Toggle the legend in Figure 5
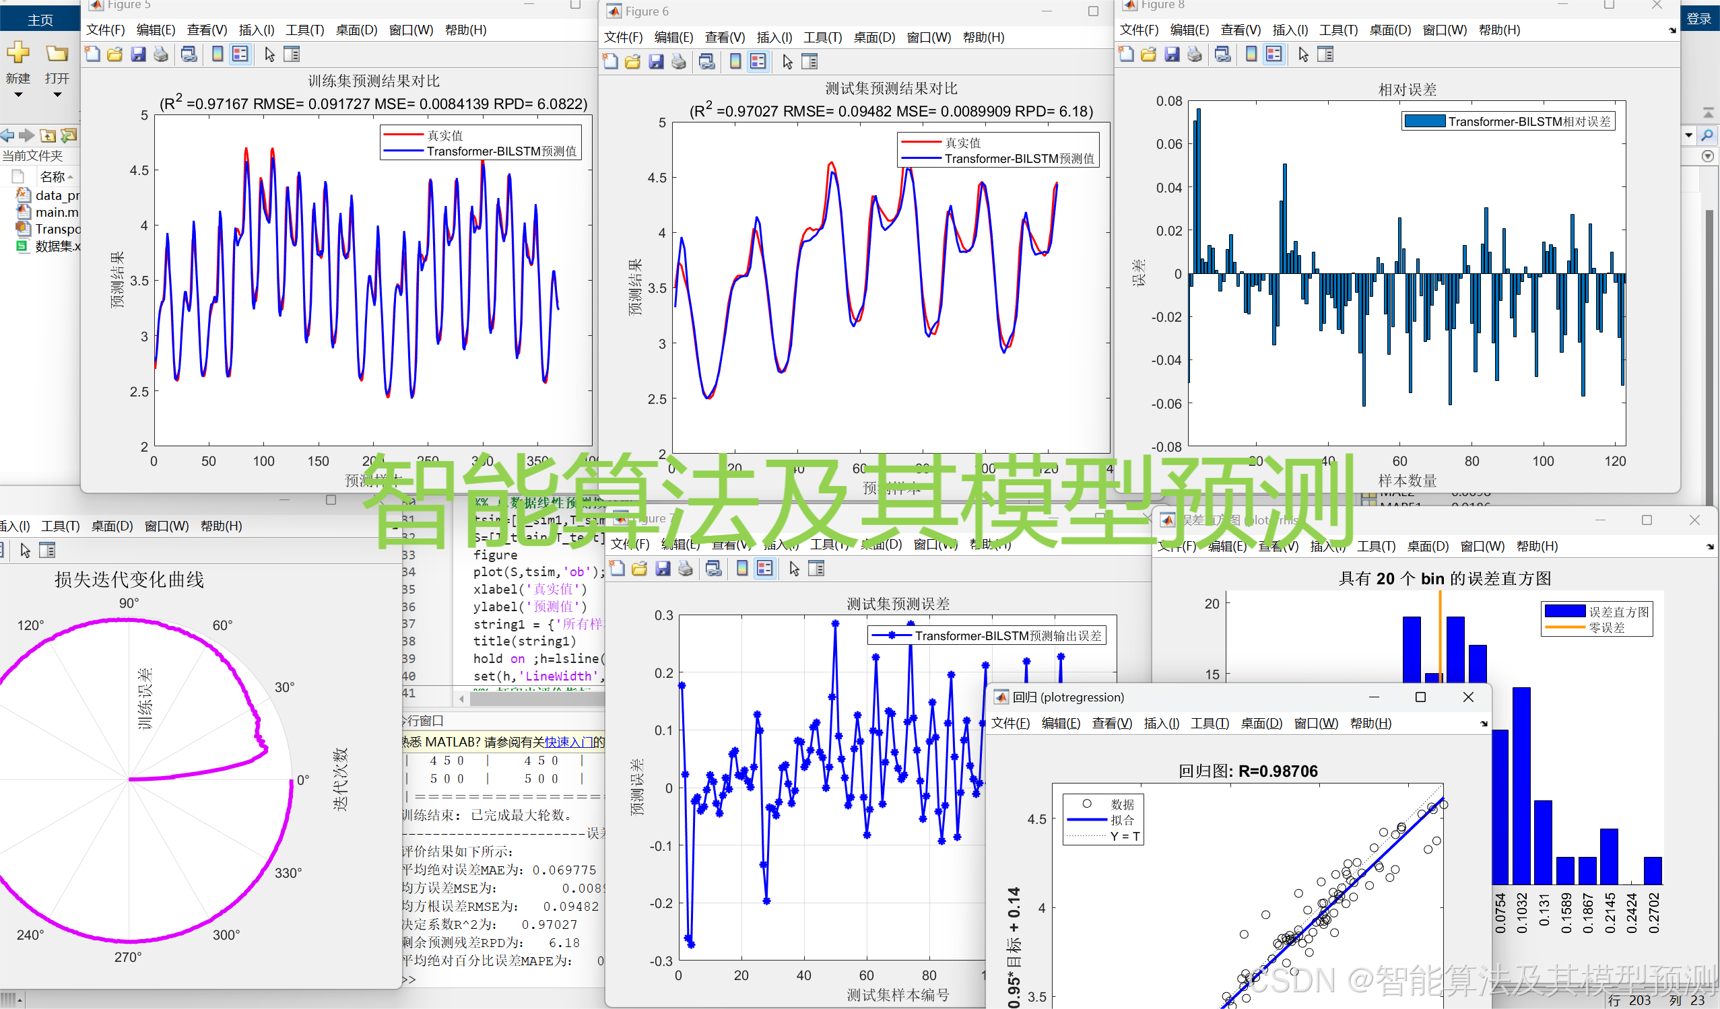This screenshot has width=1720, height=1009. point(240,54)
